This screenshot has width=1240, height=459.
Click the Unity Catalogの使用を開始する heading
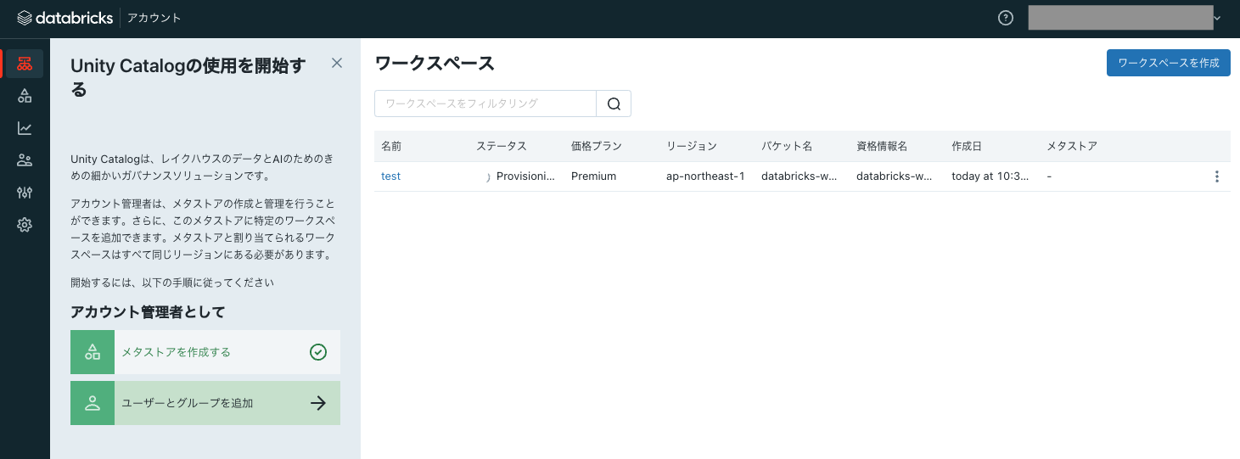(x=188, y=77)
